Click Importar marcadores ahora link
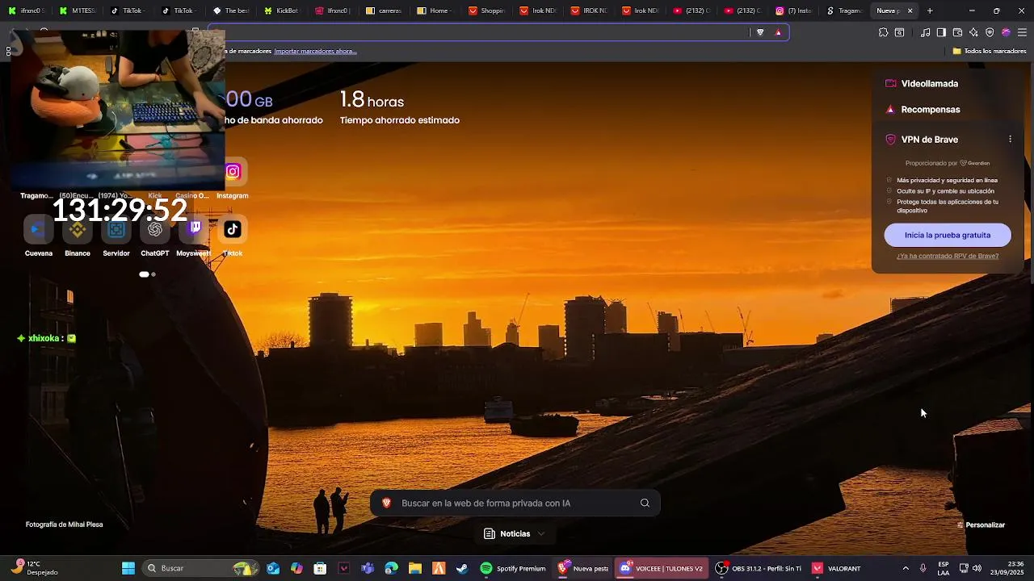This screenshot has width=1034, height=581. click(x=315, y=51)
